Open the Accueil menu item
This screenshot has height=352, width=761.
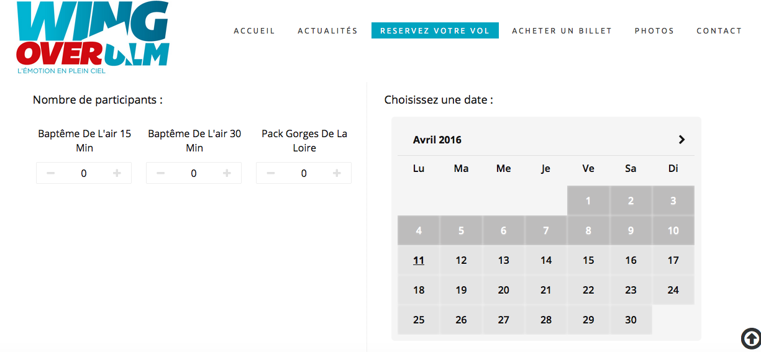pyautogui.click(x=254, y=30)
